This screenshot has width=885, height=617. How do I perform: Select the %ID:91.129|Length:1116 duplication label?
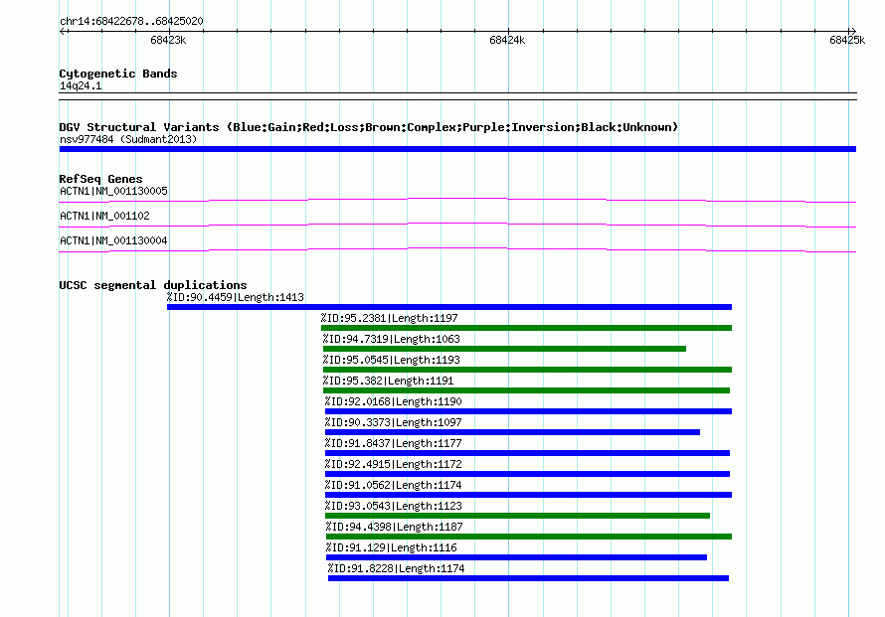pyautogui.click(x=391, y=547)
